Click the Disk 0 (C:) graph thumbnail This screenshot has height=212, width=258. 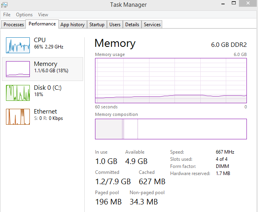[x=18, y=93]
